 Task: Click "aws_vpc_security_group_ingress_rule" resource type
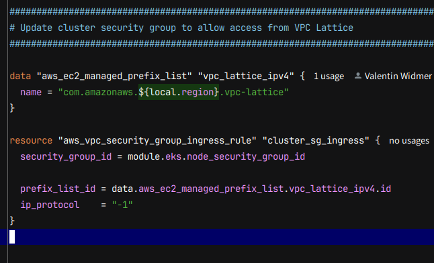[x=157, y=140]
